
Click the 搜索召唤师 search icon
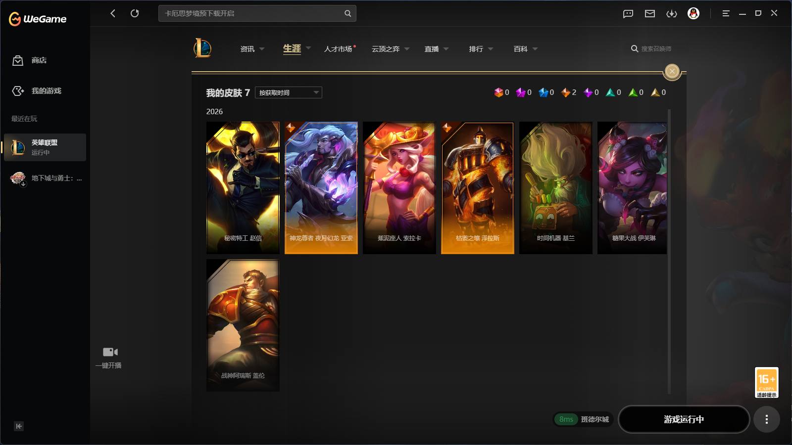pos(635,48)
